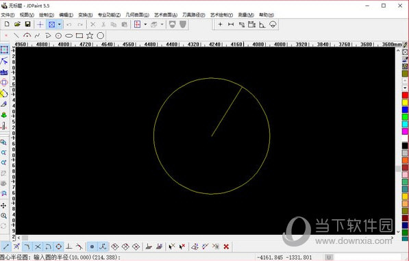Click the blue crosshair icon in the toolbar
Screen dimensions: 409x261
click(x=40, y=25)
